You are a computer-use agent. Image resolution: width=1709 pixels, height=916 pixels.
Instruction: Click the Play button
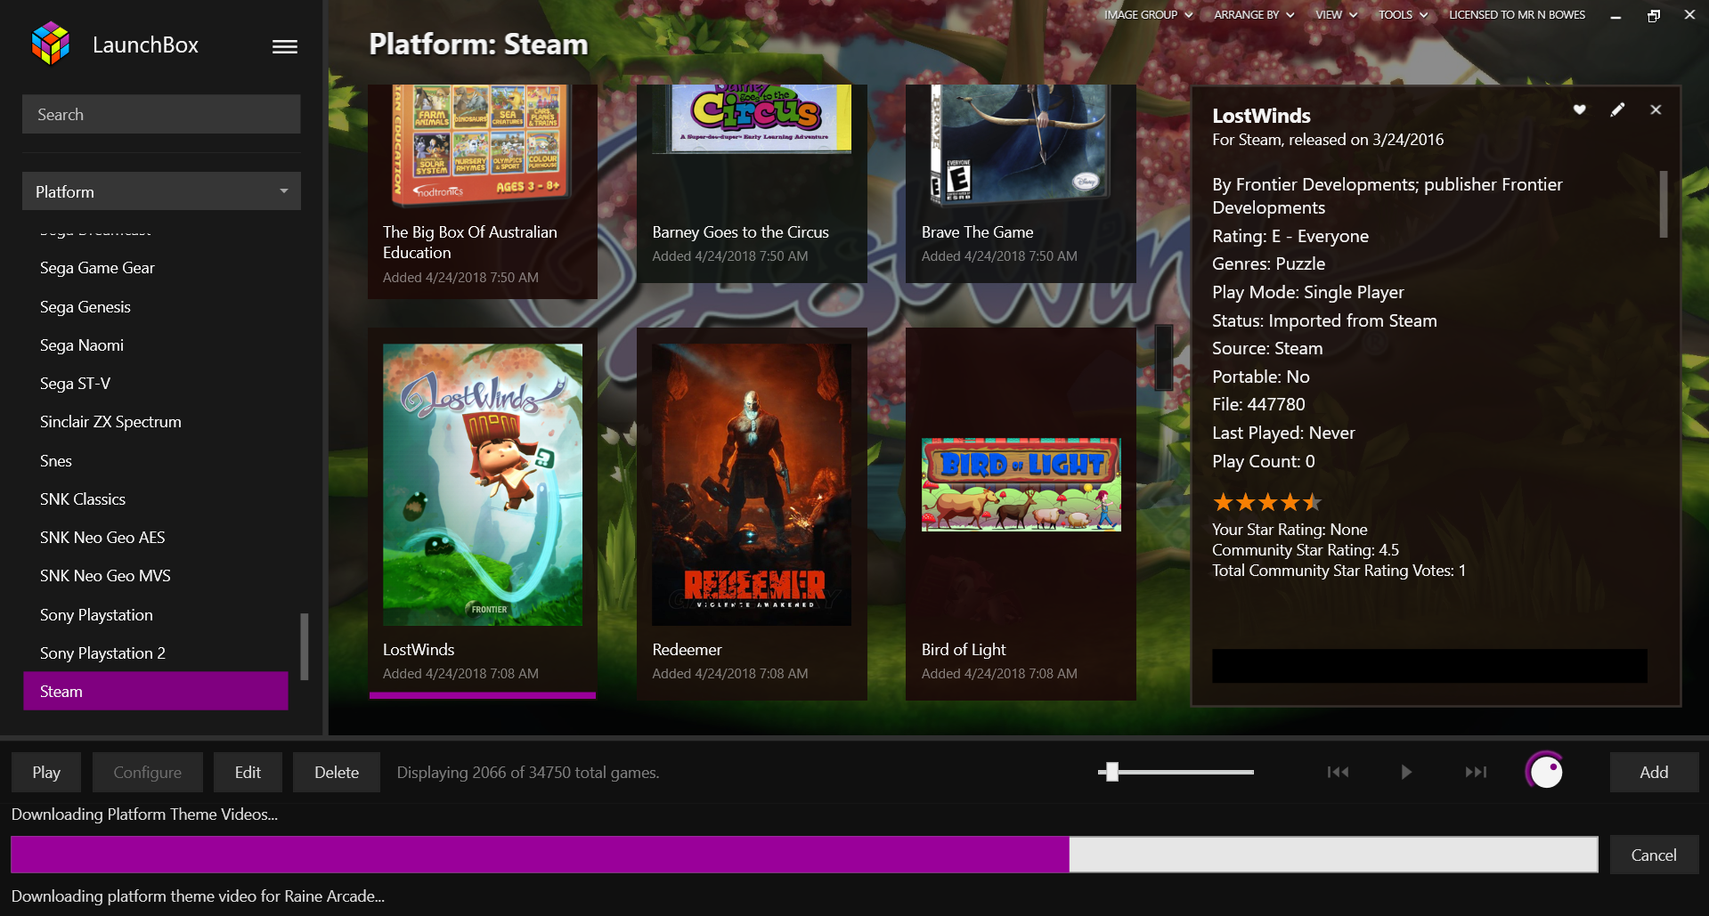46,772
